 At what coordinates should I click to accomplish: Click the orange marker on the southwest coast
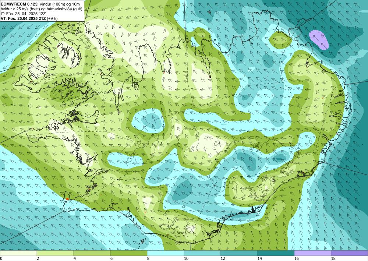point(67,199)
